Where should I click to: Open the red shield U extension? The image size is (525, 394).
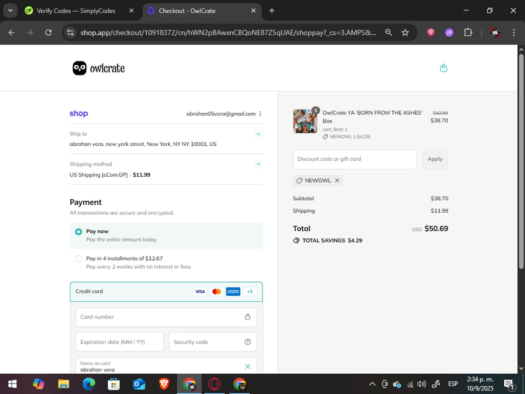coord(431,33)
